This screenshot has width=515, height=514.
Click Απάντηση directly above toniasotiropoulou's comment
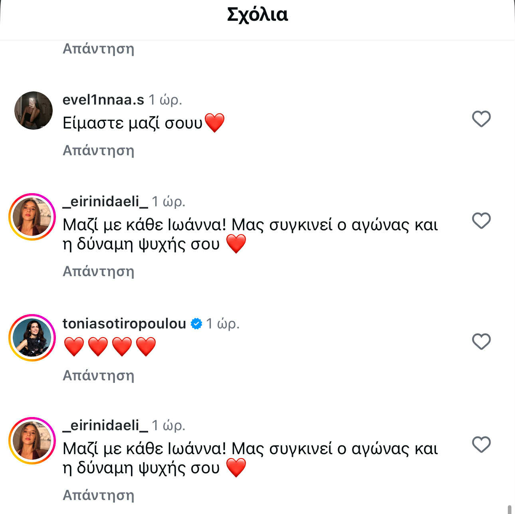[98, 271]
